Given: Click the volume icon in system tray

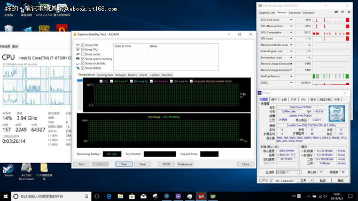Looking at the screenshot, I should (x=325, y=196).
